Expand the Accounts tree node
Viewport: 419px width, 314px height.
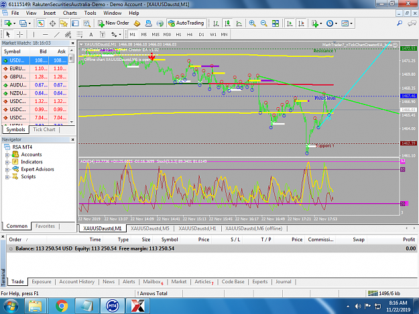(7, 155)
